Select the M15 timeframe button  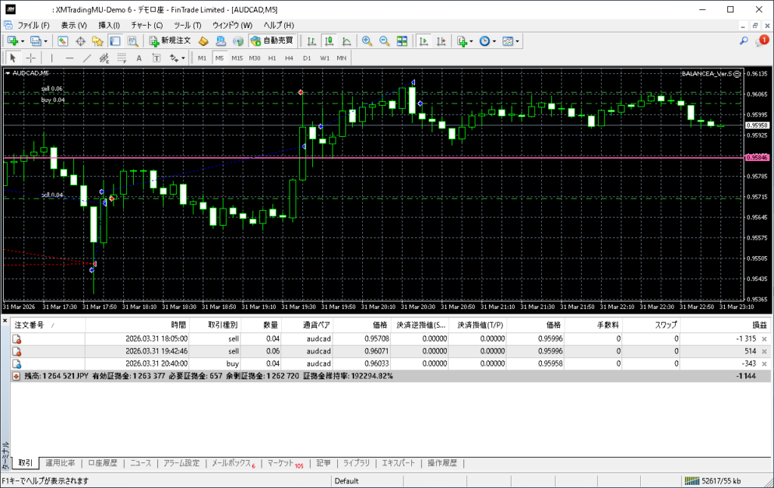pos(237,58)
